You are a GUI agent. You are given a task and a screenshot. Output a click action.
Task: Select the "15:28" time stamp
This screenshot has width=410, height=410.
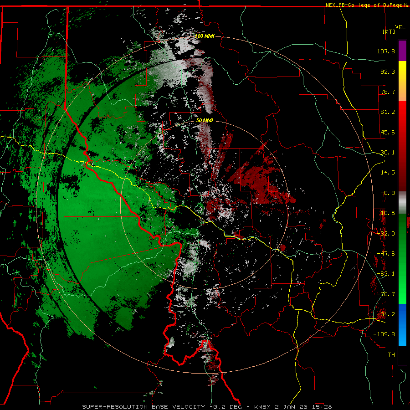322,407
